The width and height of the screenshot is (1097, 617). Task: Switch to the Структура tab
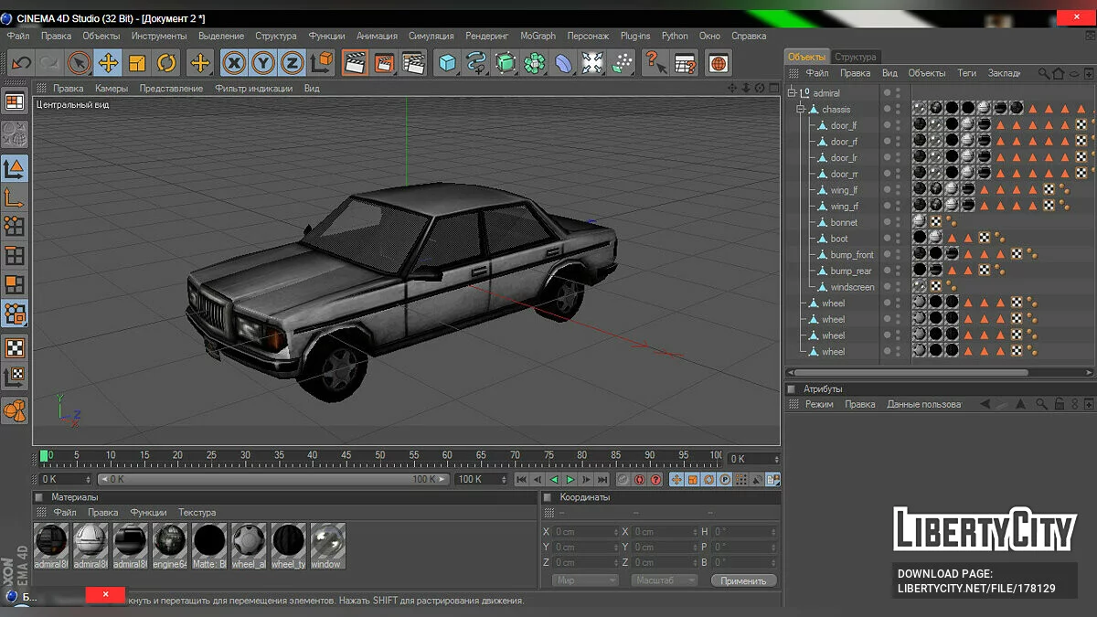point(856,57)
